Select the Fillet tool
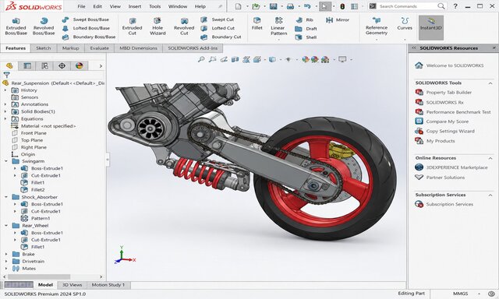 pyautogui.click(x=257, y=24)
